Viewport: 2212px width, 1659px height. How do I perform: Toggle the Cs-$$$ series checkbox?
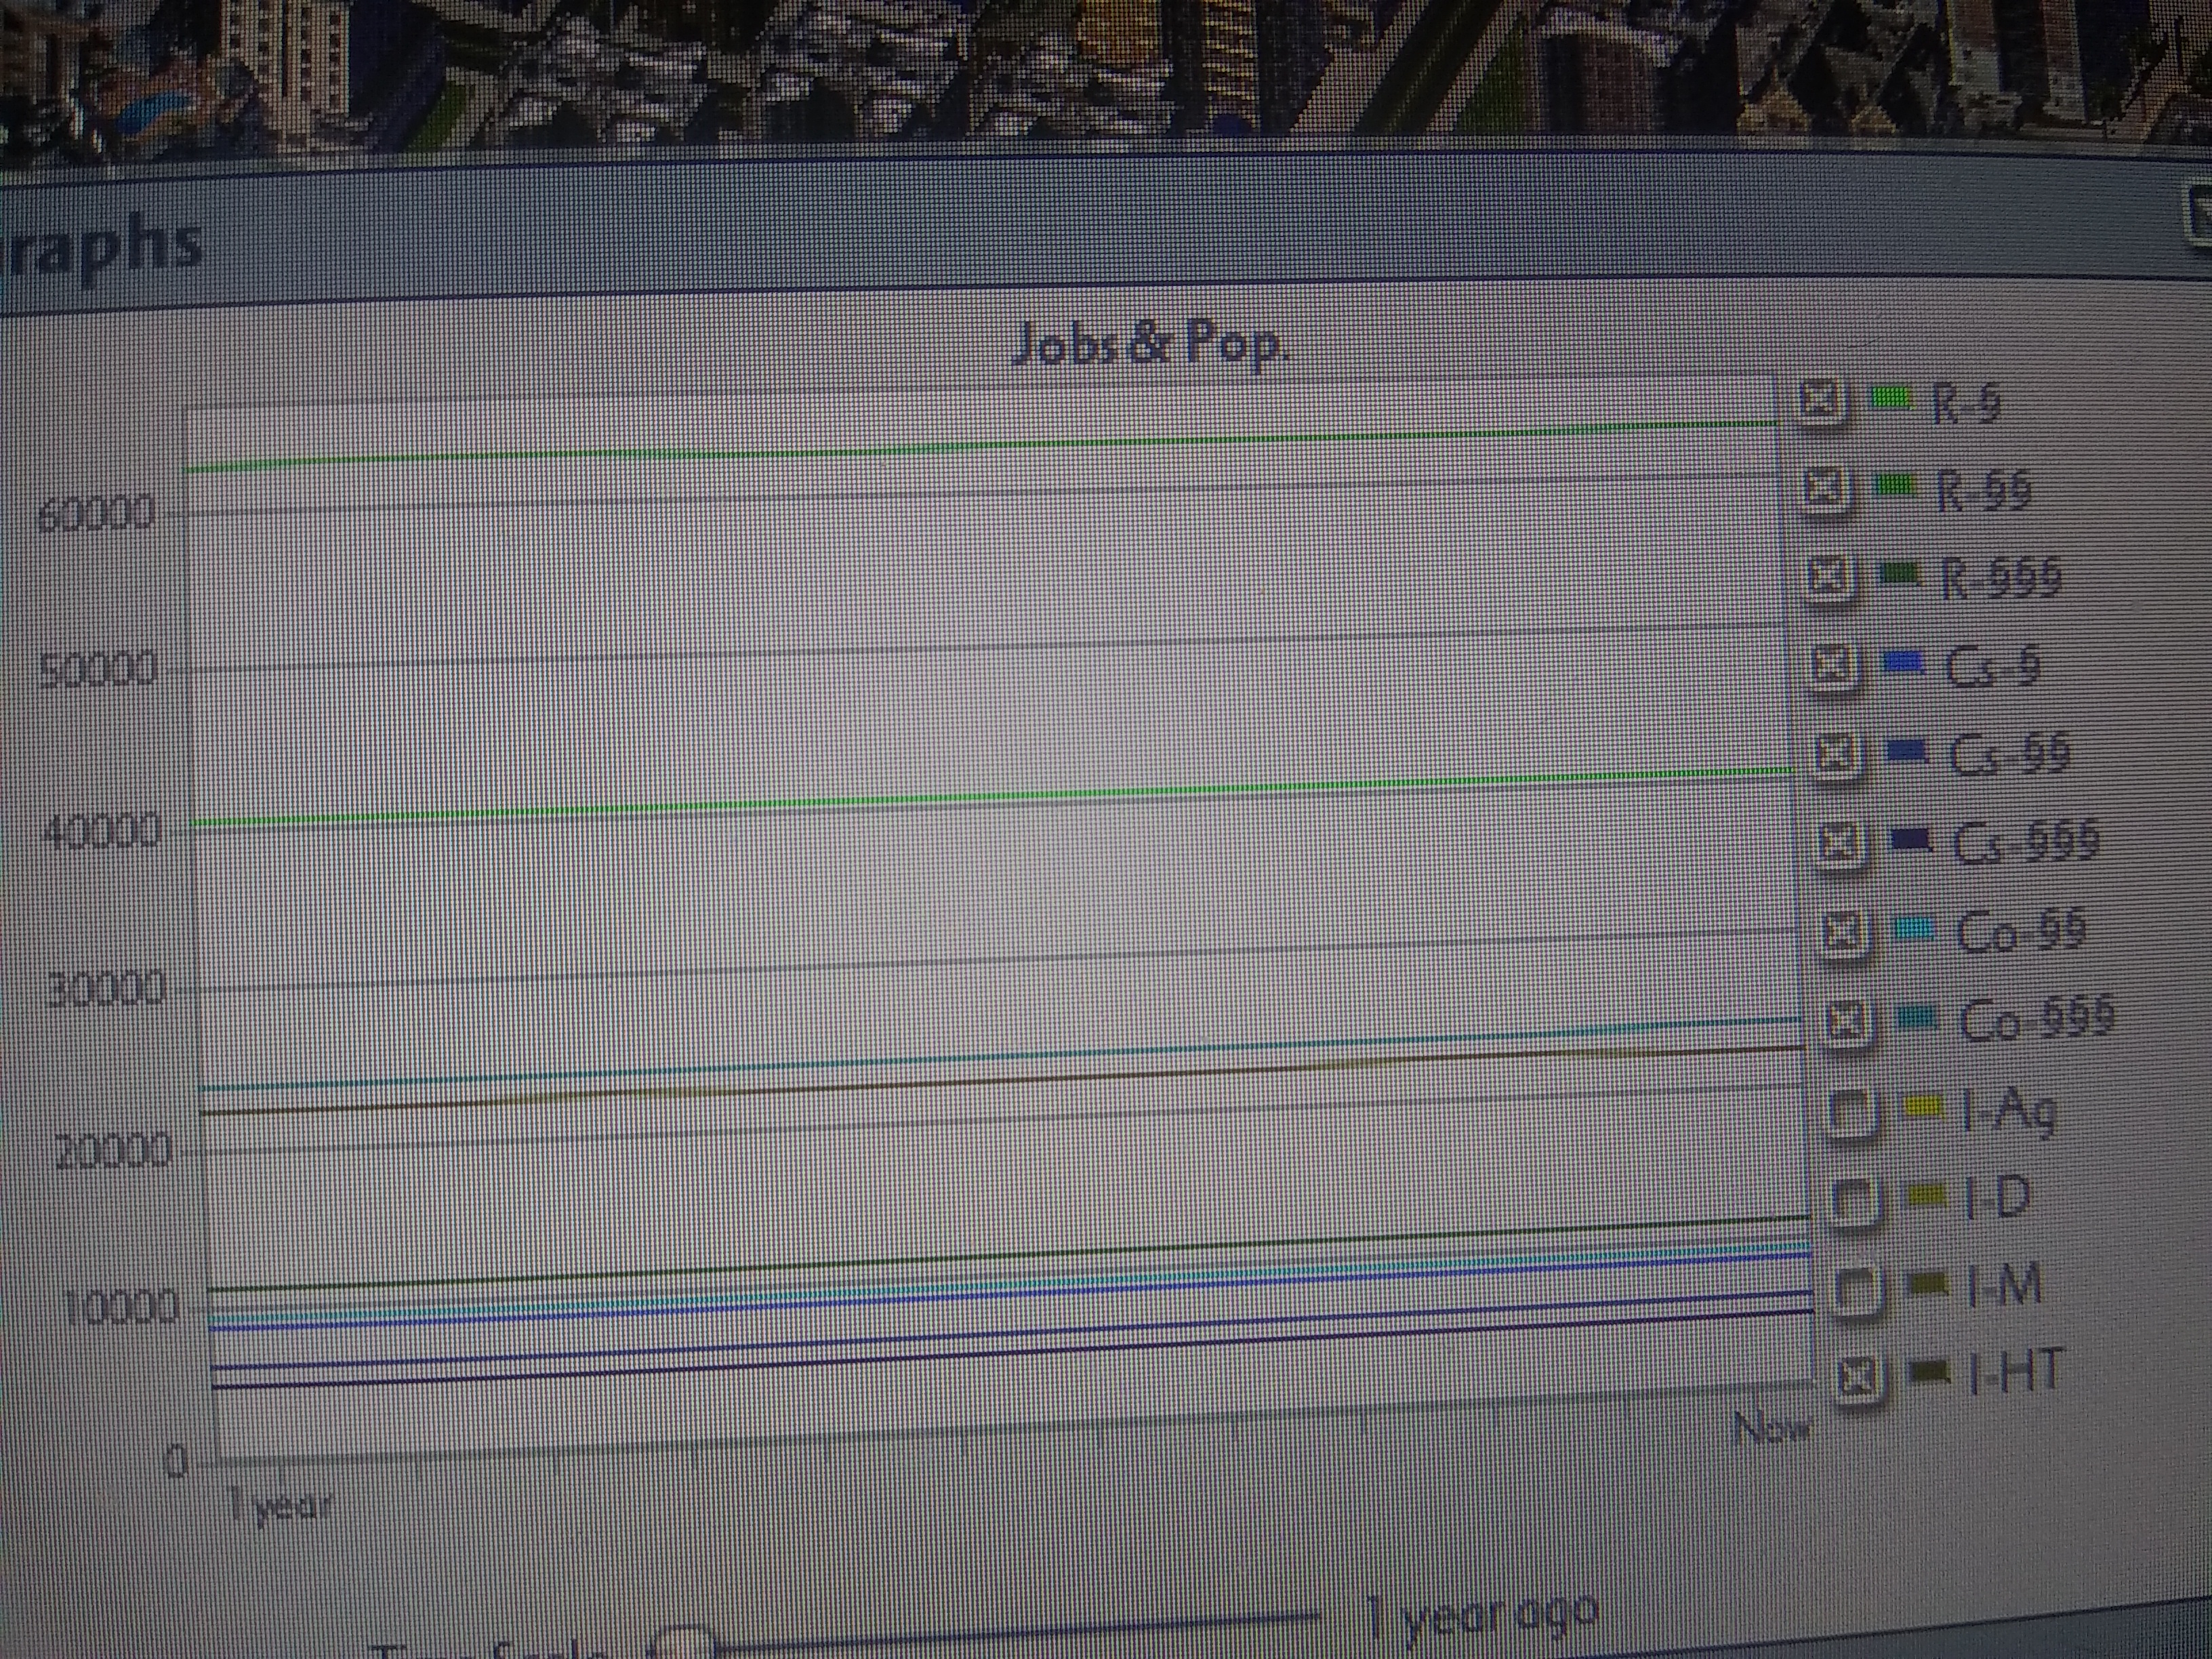(1843, 842)
